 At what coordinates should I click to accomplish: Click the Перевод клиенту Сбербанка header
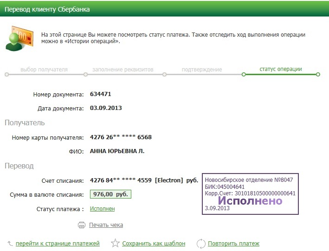click(47, 9)
